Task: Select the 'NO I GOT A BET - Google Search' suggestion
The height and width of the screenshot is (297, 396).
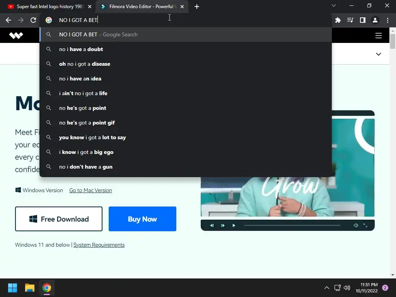Action: 186,34
